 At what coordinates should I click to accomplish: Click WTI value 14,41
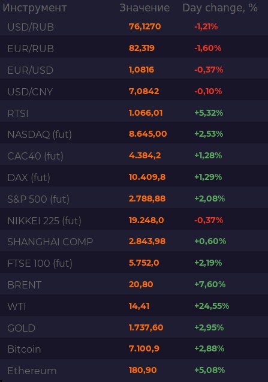(x=139, y=306)
